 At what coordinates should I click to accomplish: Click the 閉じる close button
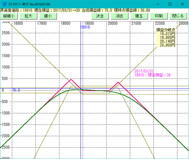pyautogui.click(x=178, y=16)
